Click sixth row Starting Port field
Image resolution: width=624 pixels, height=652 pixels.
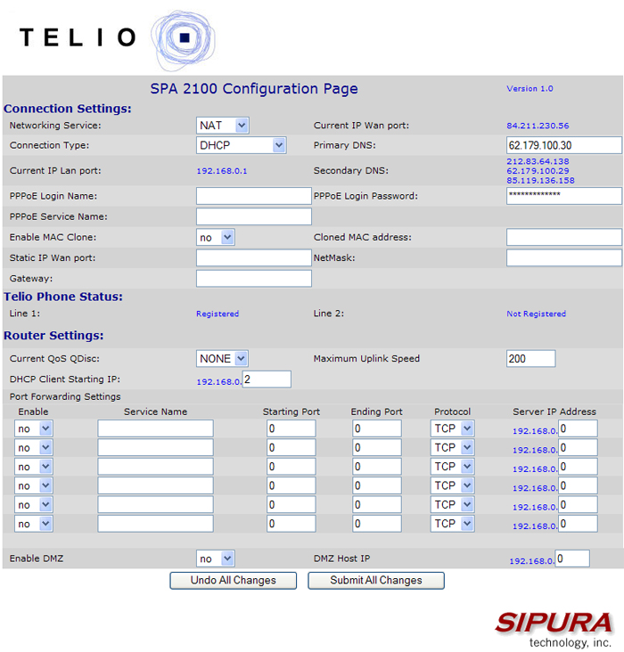(291, 524)
